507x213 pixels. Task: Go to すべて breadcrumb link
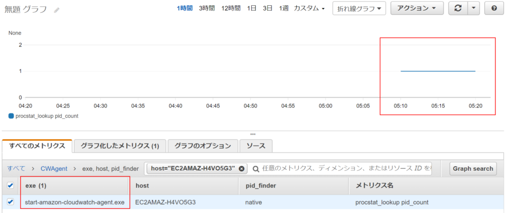(x=16, y=169)
